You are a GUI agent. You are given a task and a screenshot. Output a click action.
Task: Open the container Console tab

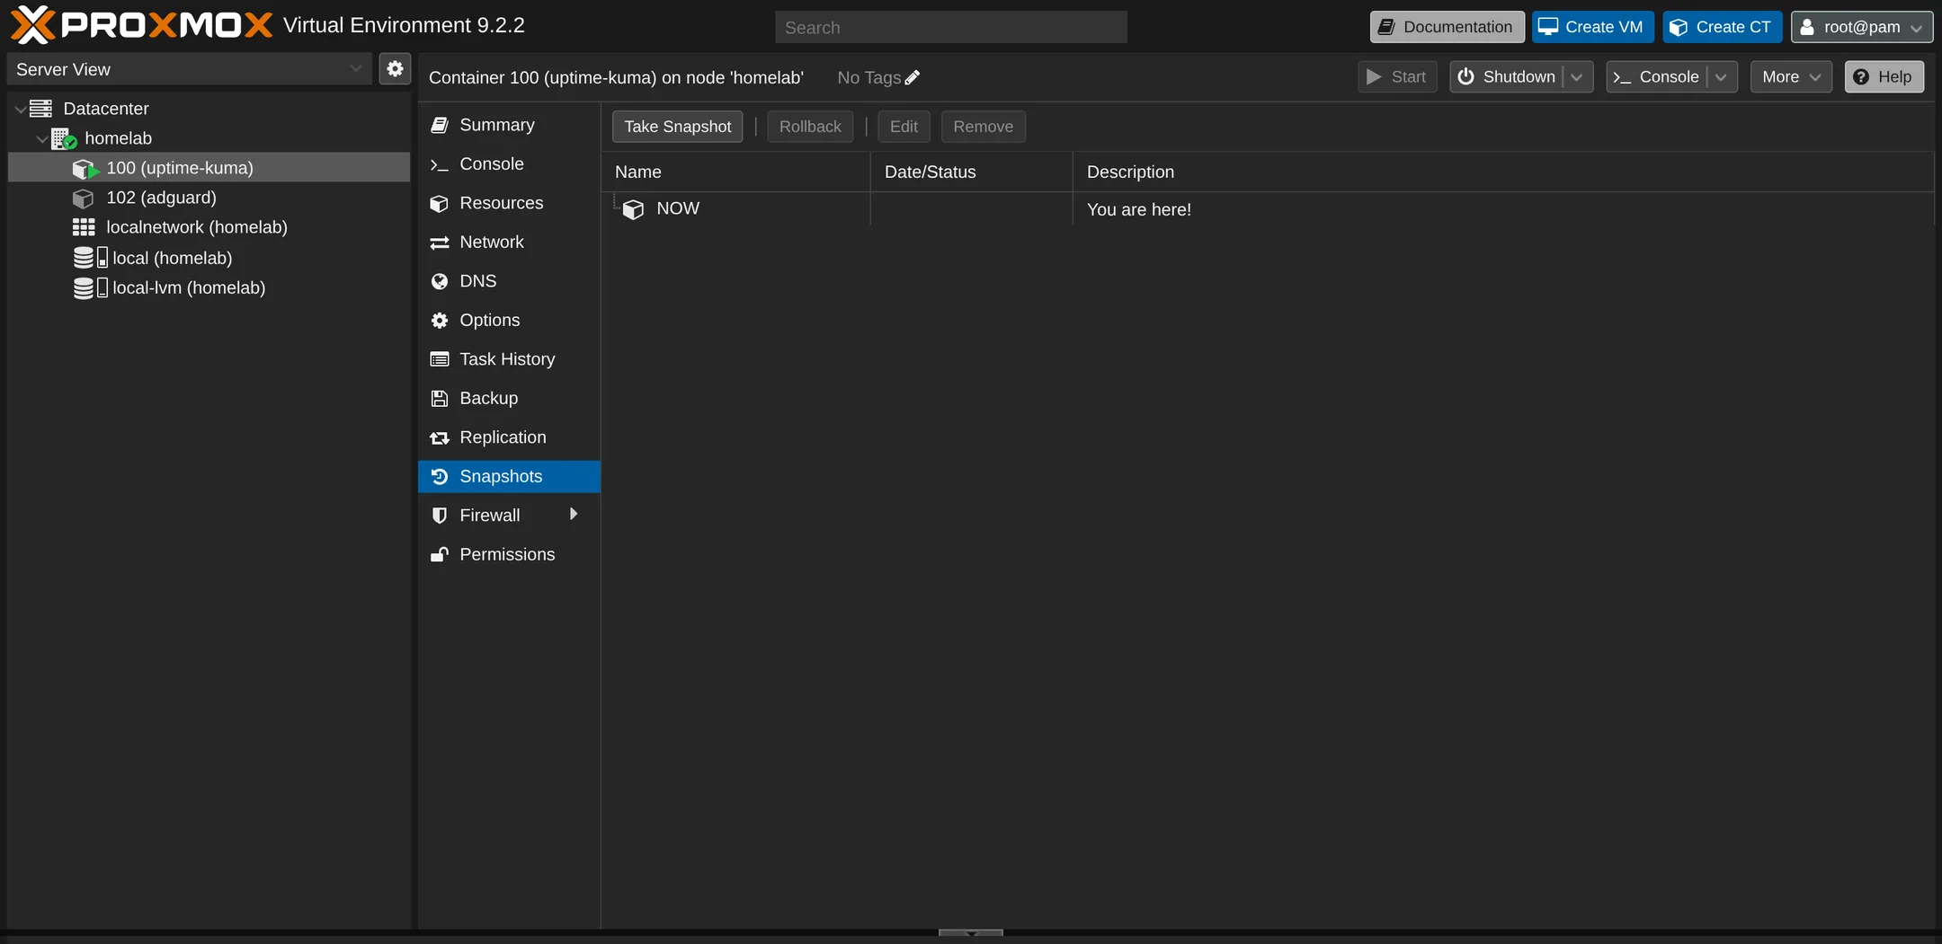click(x=509, y=164)
